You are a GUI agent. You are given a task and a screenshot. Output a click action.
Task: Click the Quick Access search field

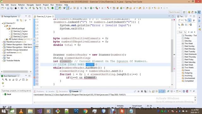click(174, 12)
